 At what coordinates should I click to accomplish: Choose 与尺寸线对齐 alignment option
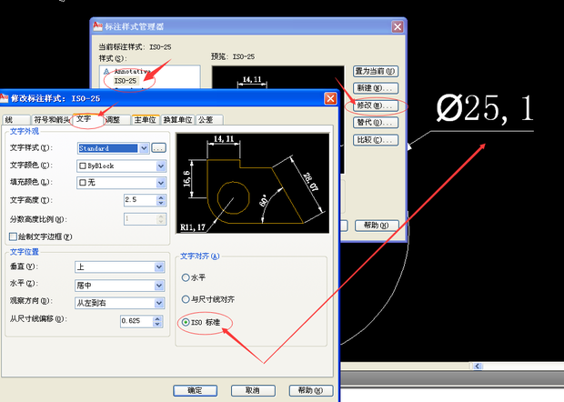[x=186, y=300]
